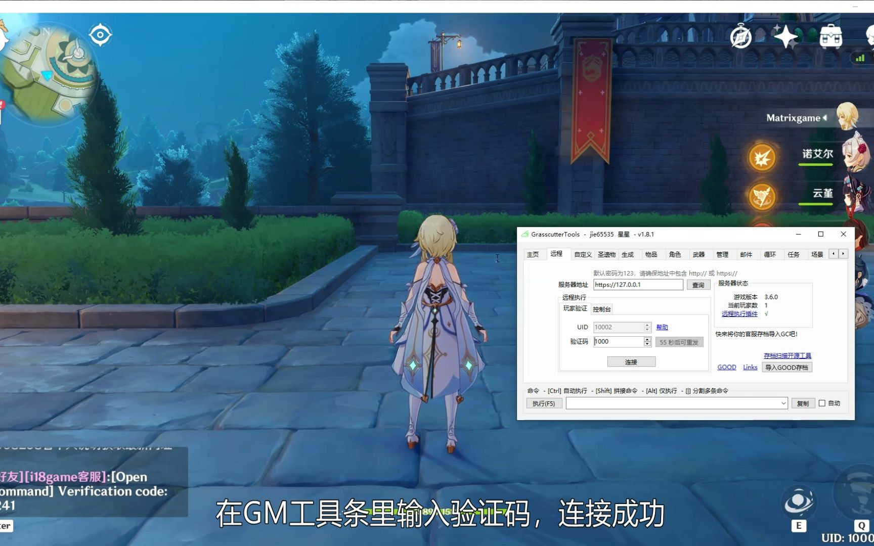Image resolution: width=874 pixels, height=546 pixels.
Task: Switch to the 自定义 tab
Action: (x=583, y=255)
